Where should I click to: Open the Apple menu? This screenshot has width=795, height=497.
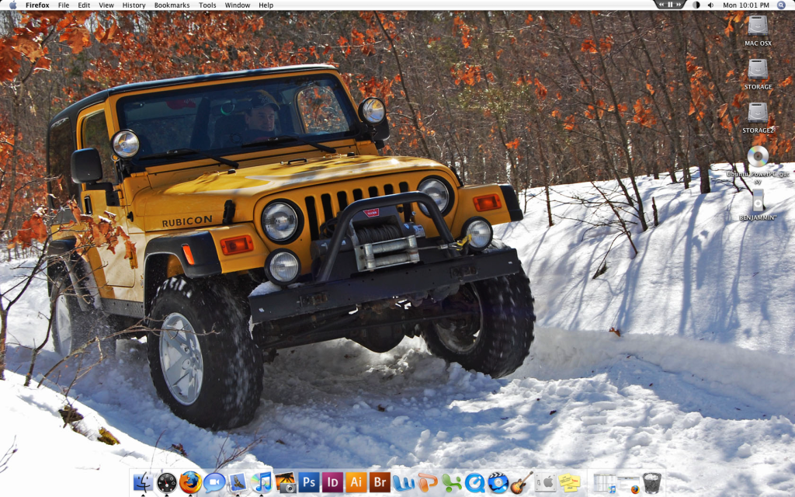point(12,5)
